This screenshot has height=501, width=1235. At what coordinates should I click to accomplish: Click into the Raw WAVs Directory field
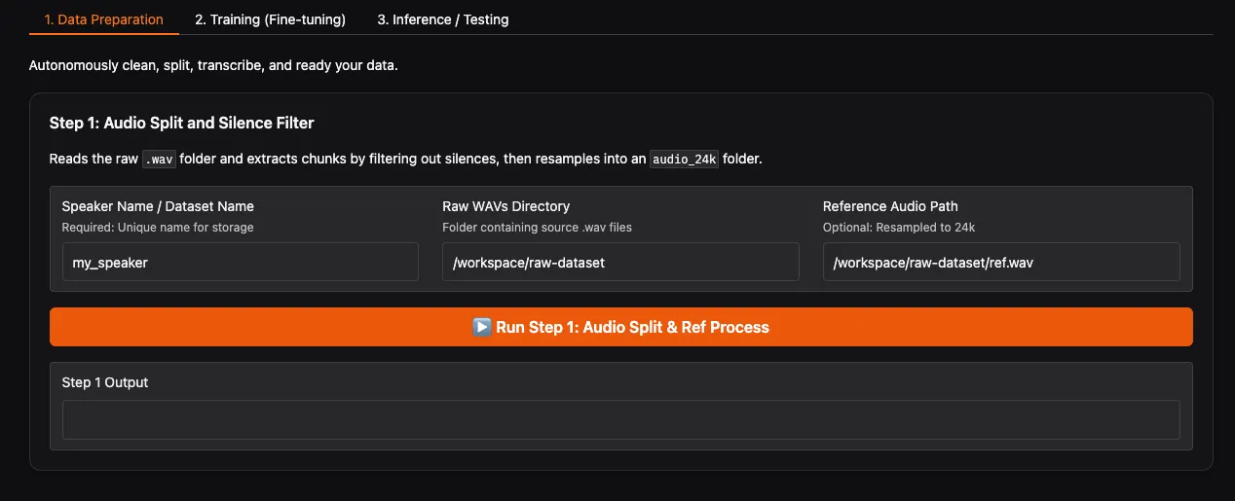click(x=619, y=263)
